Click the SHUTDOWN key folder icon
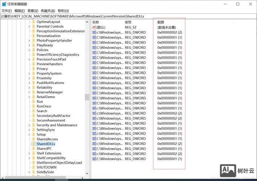This screenshot has height=181, width=257. click(x=33, y=168)
